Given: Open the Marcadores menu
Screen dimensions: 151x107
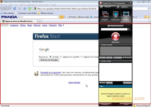Looking at the screenshot, I should click(x=32, y=5).
